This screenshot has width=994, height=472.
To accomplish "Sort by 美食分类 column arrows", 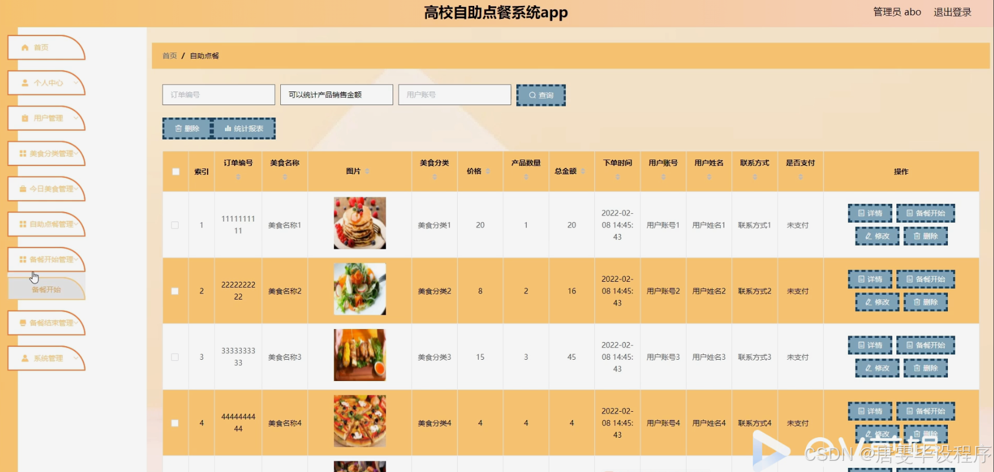I will pyautogui.click(x=435, y=177).
